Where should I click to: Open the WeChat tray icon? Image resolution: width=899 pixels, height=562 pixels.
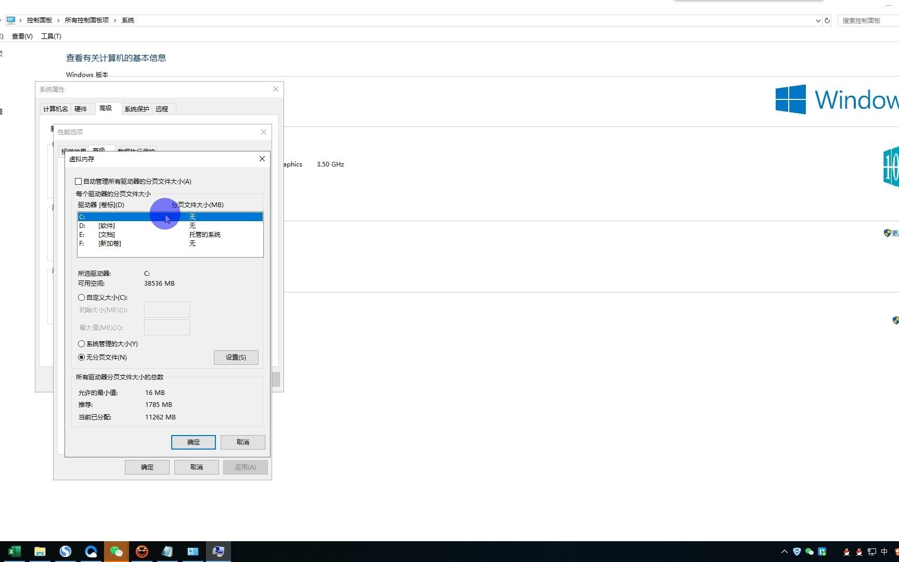click(x=810, y=552)
